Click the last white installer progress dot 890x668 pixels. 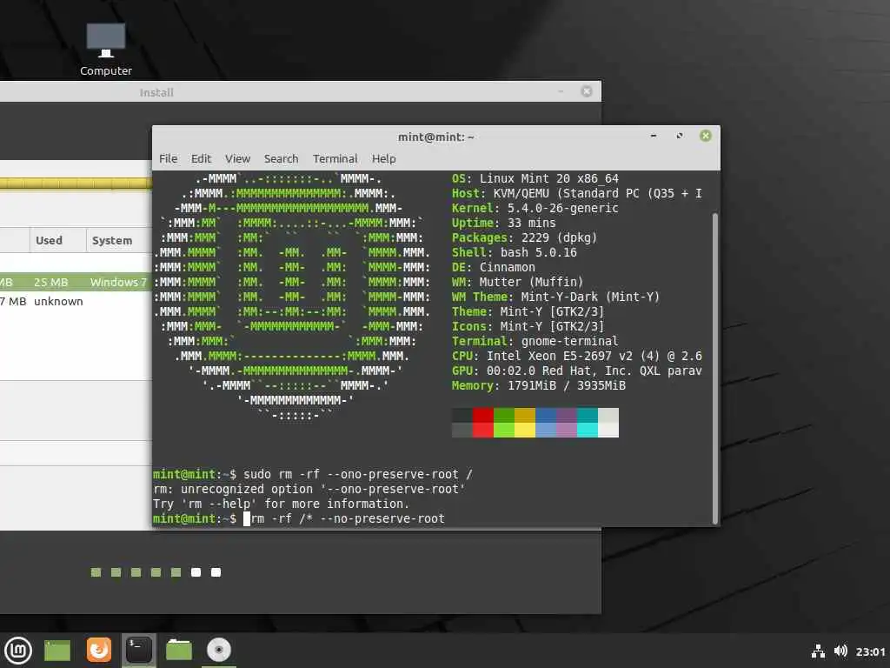(216, 572)
